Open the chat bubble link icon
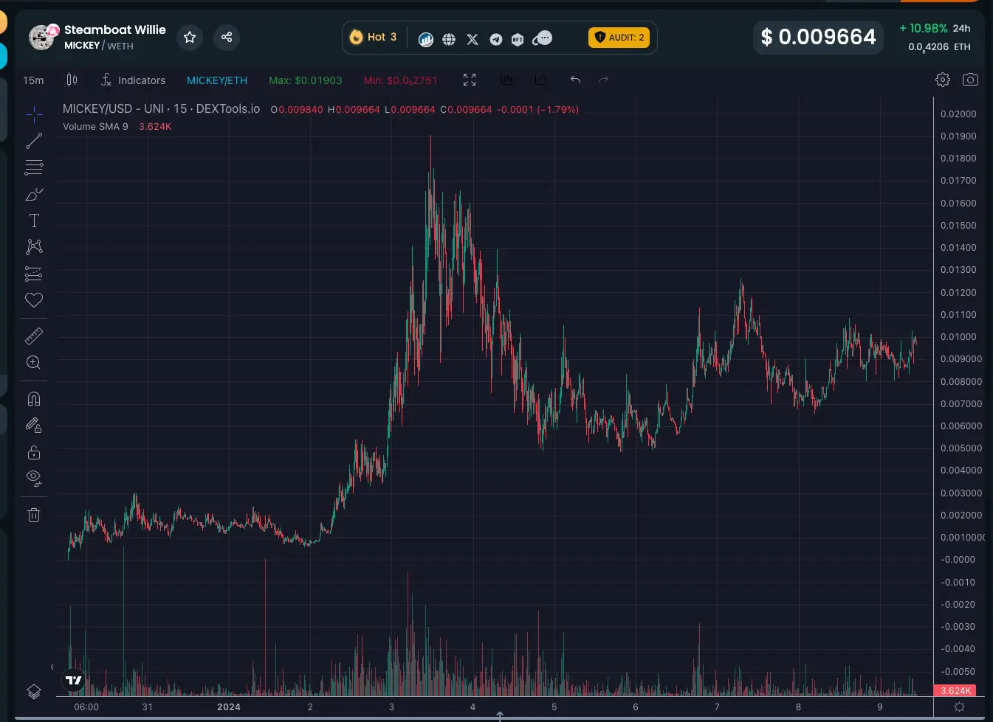This screenshot has width=993, height=722. click(x=543, y=38)
